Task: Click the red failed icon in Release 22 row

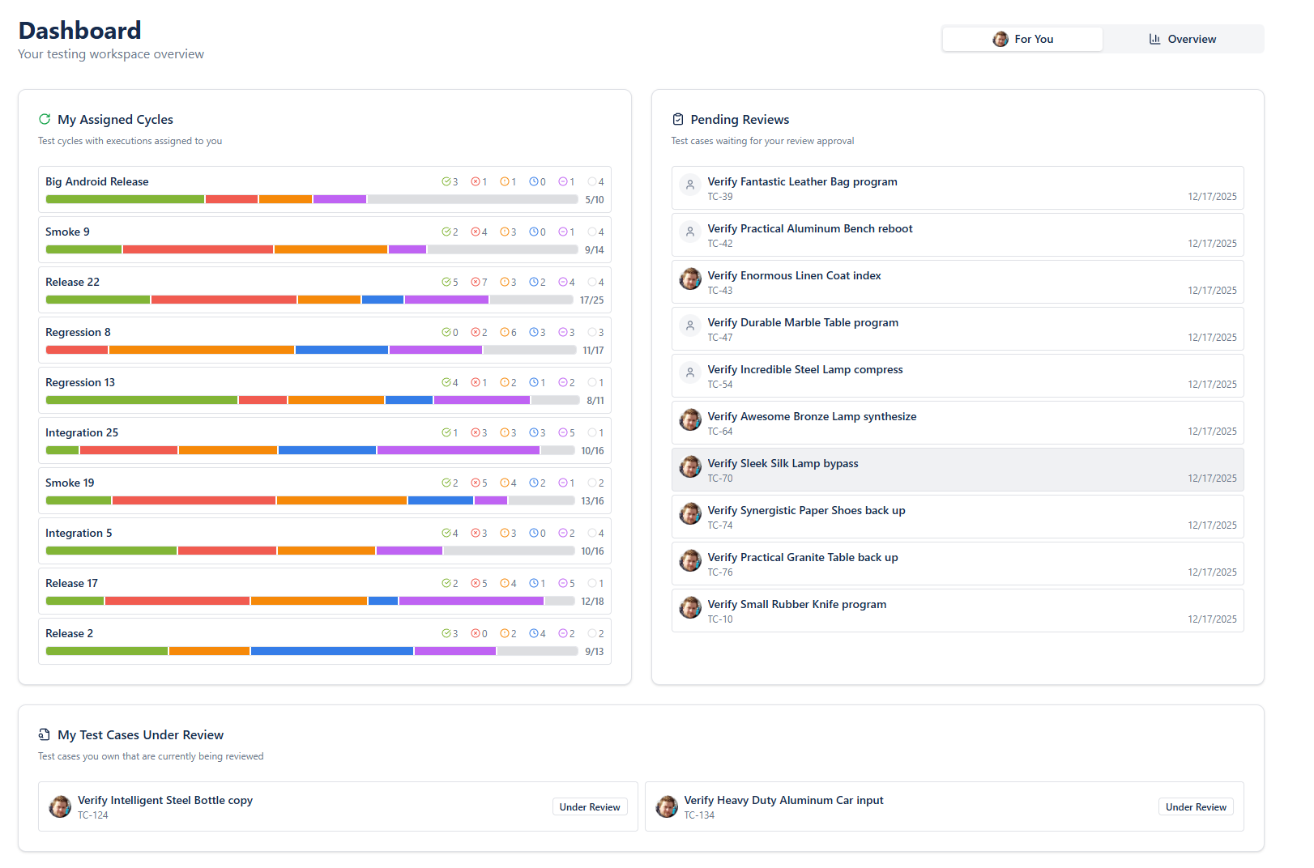Action: (x=475, y=283)
